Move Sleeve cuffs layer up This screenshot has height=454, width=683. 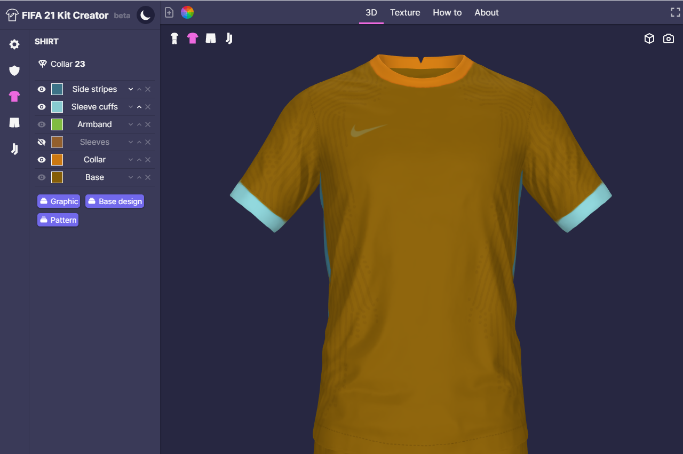click(x=139, y=107)
